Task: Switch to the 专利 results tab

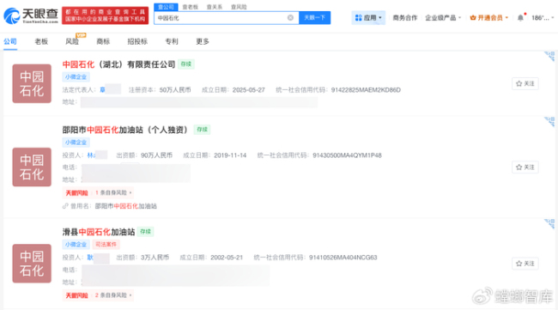Action: tap(172, 41)
